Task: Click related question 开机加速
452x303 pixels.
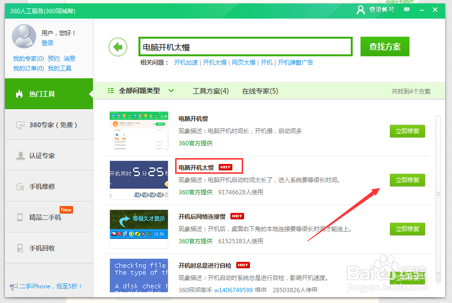Action: (186, 63)
